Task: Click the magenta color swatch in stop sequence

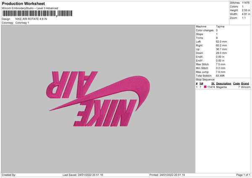Action: pos(205,87)
